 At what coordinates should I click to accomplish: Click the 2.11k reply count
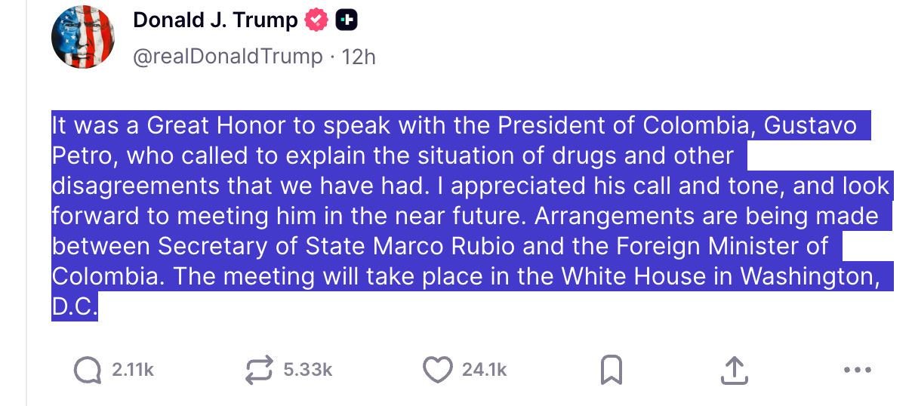pos(132,369)
